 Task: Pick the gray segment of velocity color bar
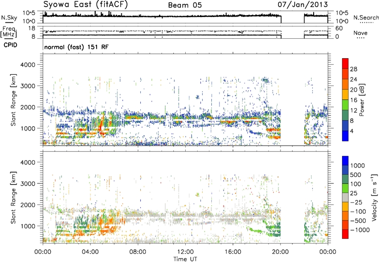(345, 197)
